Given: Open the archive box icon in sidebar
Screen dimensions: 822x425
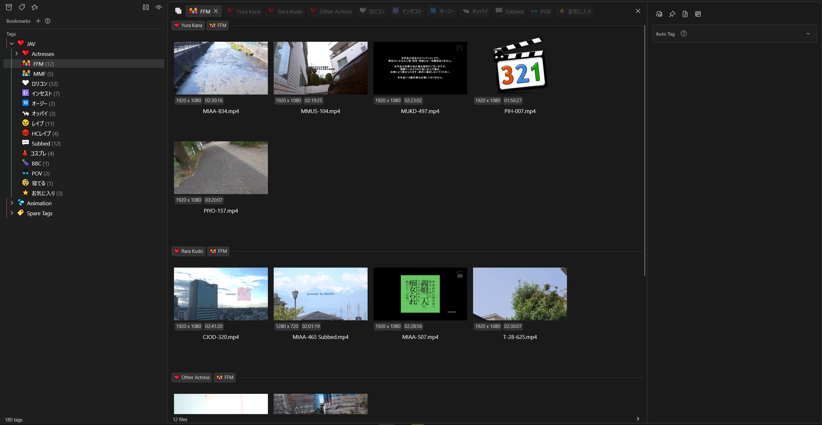Looking at the screenshot, I should 9,7.
